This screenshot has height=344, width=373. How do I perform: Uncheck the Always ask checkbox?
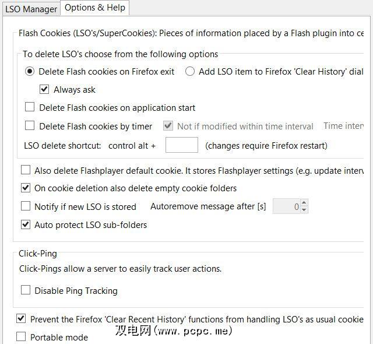pos(44,89)
